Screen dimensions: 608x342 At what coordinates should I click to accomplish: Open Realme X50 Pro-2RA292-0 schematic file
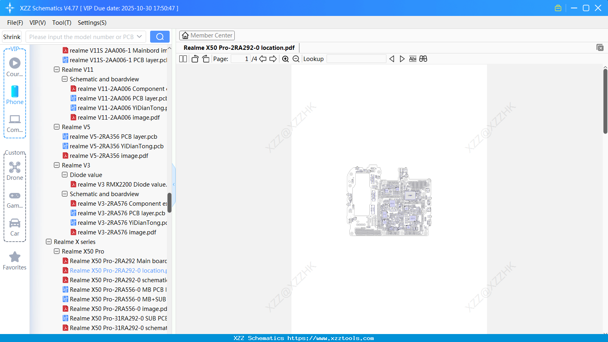(115, 280)
